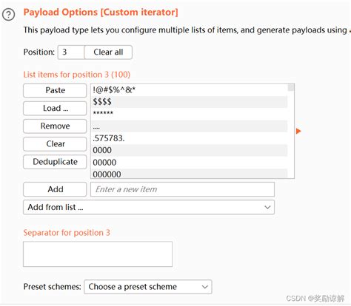Click the Clear button beside the list
351x306 pixels.
(55, 144)
